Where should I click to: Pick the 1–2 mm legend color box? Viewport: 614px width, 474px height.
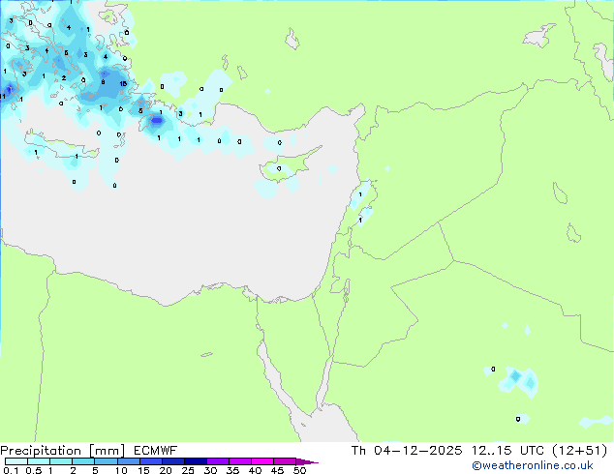click(x=61, y=461)
